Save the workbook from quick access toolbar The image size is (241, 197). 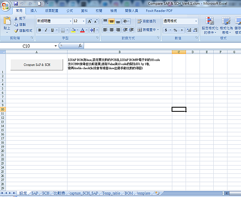(16, 3)
